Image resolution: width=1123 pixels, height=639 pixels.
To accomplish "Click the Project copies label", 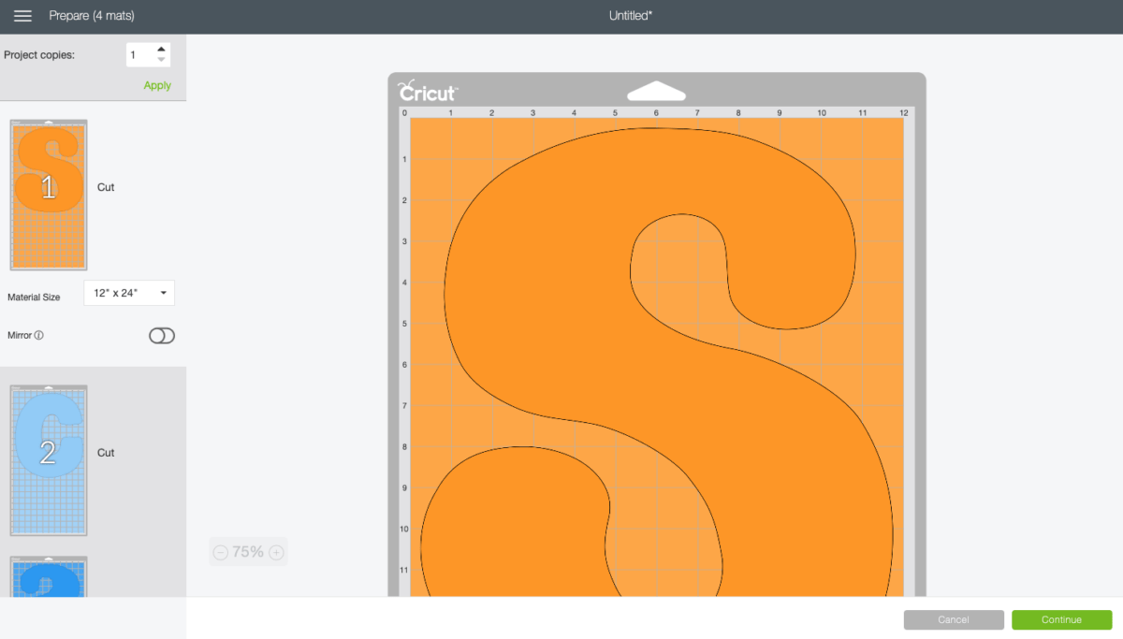I will [x=39, y=55].
